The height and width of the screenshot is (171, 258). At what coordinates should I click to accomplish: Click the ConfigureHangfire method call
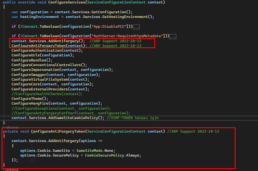pos(30,103)
